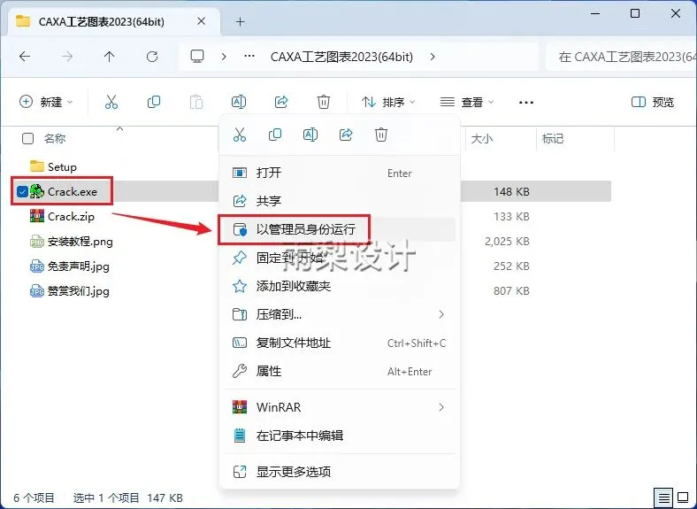
Task: Click the Rename icon in the toolbar
Action: tap(239, 103)
